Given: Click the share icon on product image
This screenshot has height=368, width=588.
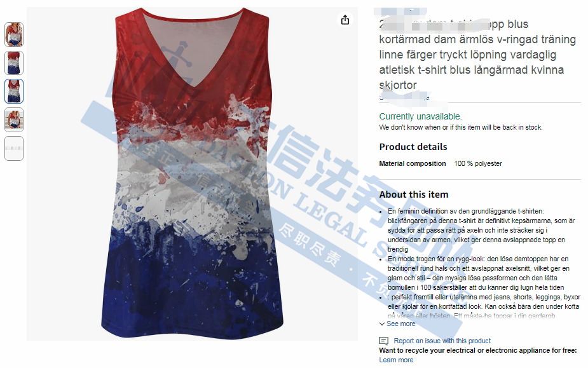Looking at the screenshot, I should click(x=345, y=20).
